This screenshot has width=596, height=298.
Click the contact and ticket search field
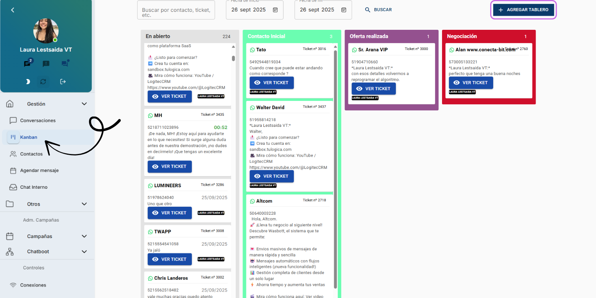176,10
